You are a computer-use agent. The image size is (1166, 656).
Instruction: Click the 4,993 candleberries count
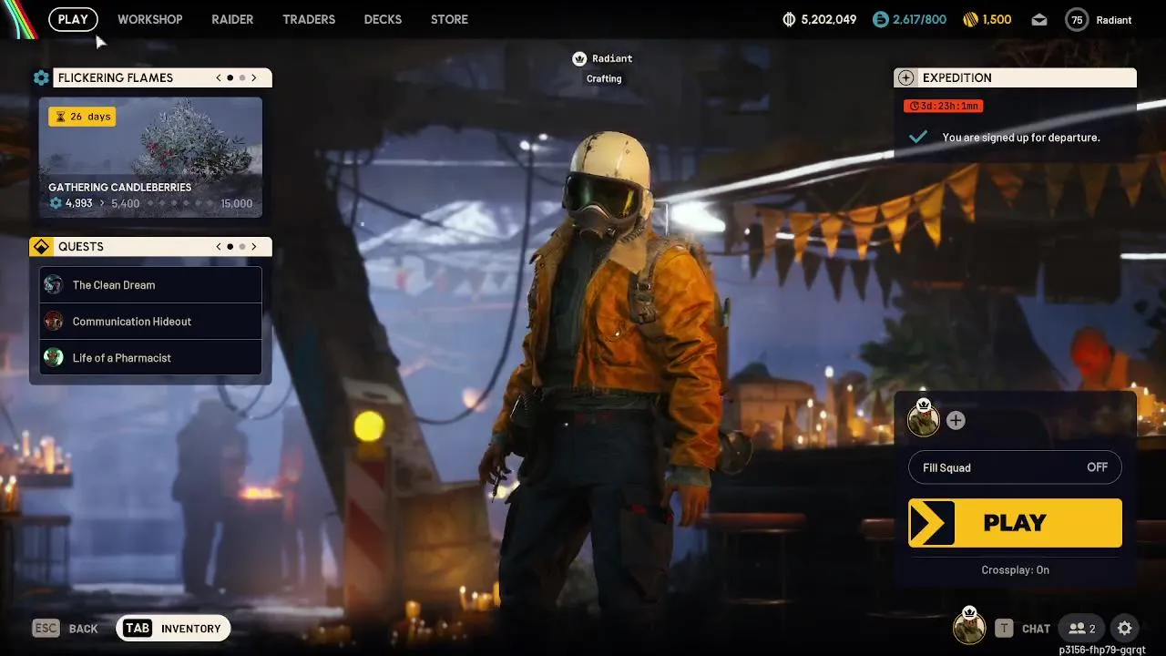pos(78,203)
